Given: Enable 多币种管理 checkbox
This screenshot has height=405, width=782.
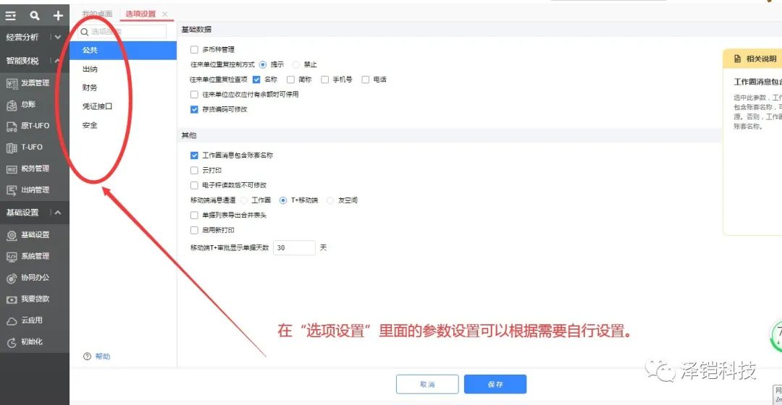Looking at the screenshot, I should coord(195,49).
